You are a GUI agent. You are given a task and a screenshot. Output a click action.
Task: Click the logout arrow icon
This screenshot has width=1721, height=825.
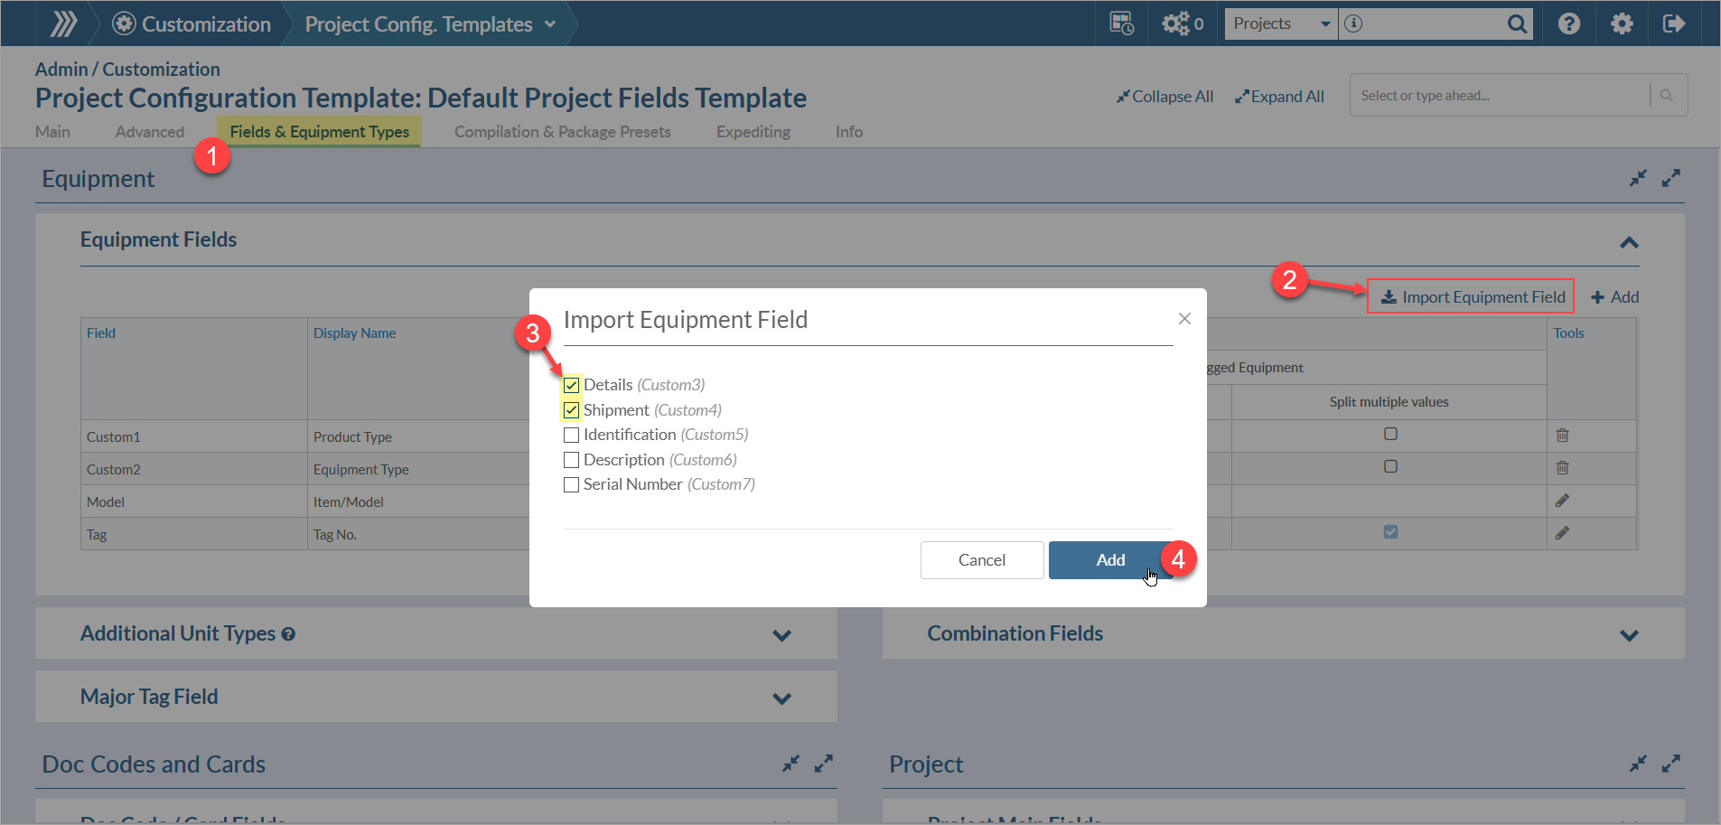coord(1674,23)
